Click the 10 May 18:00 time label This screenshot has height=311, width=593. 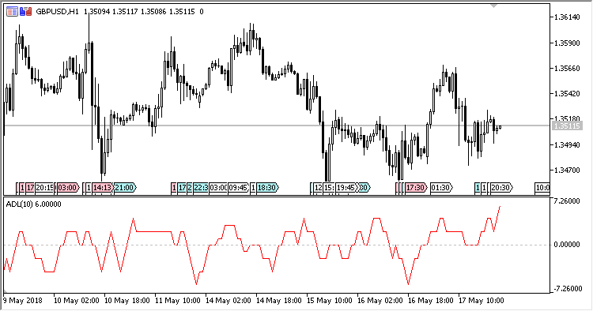(127, 301)
